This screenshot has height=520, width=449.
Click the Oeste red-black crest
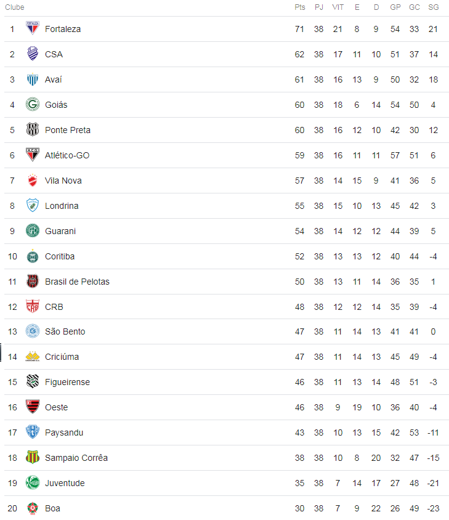33,407
